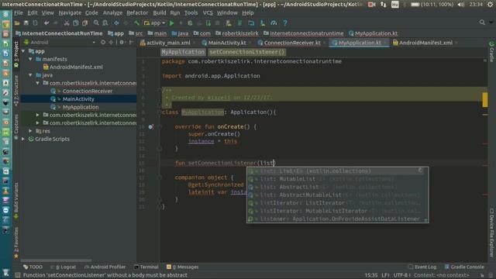Toggle the Favorites side tool window
This screenshot has width=496, height=279.
16,243
